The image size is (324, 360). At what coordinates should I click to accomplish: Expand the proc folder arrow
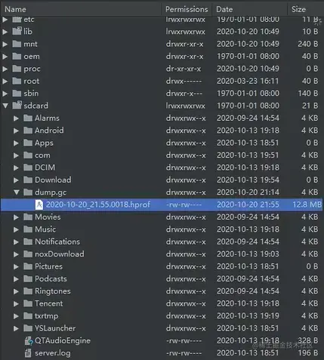(5, 69)
